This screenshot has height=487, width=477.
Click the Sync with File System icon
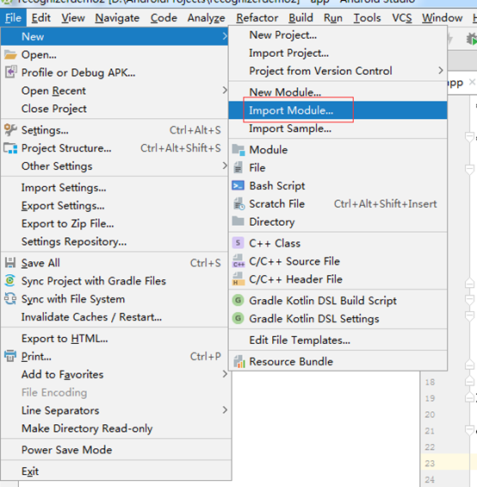coord(10,299)
